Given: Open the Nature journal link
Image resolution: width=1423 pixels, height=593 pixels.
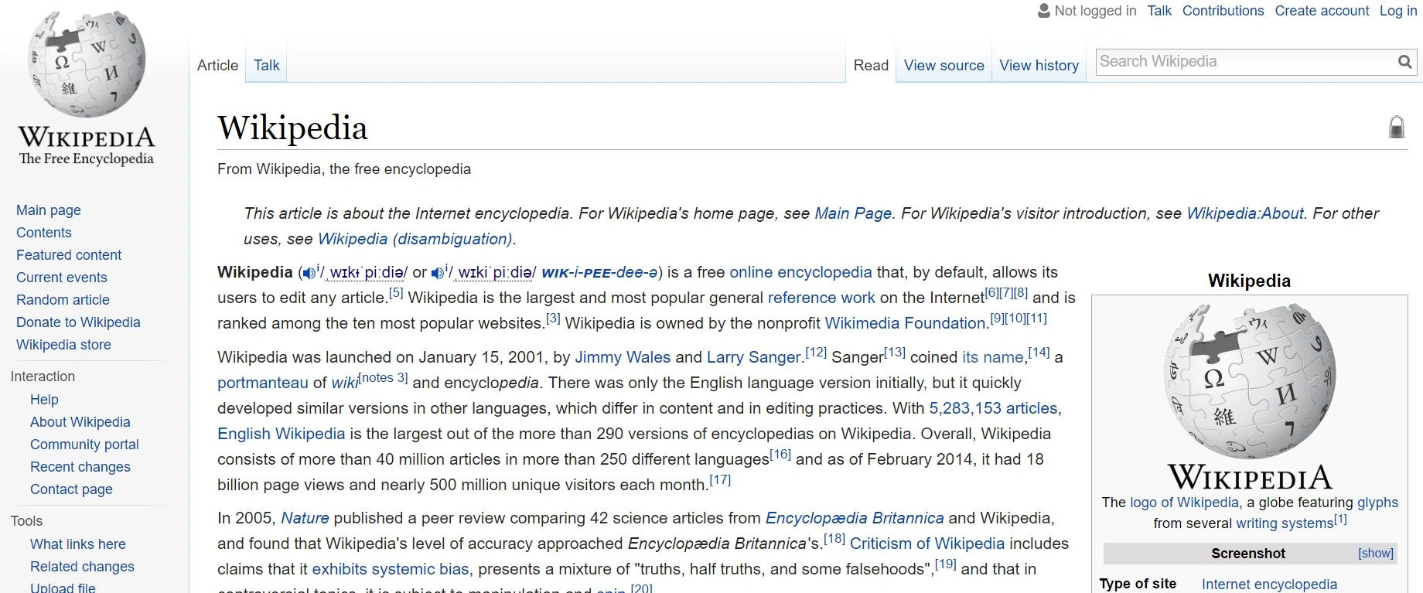Looking at the screenshot, I should [305, 518].
